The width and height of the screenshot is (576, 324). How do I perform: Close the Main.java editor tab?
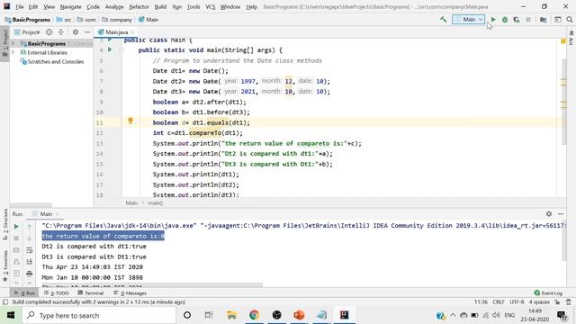click(x=132, y=32)
